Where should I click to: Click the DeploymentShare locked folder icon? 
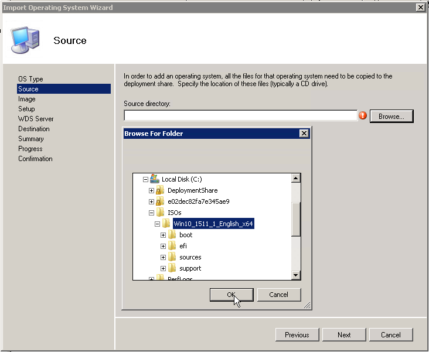coord(160,190)
